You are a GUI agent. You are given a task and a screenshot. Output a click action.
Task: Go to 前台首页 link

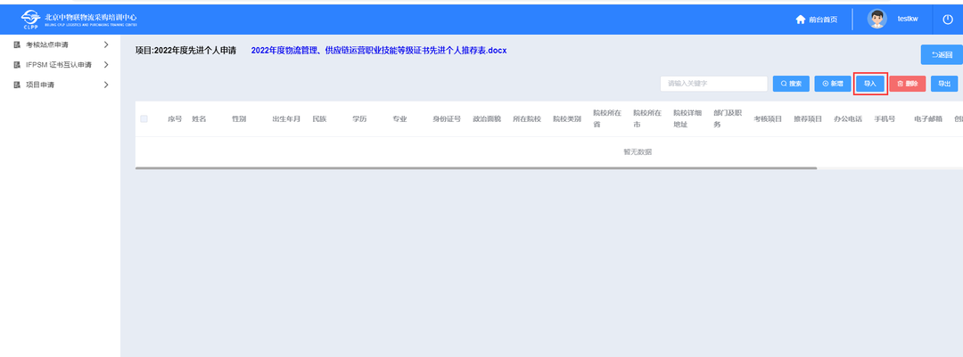823,20
